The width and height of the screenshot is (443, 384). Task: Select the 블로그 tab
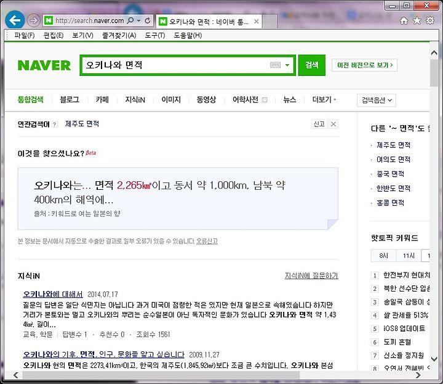pyautogui.click(x=70, y=100)
